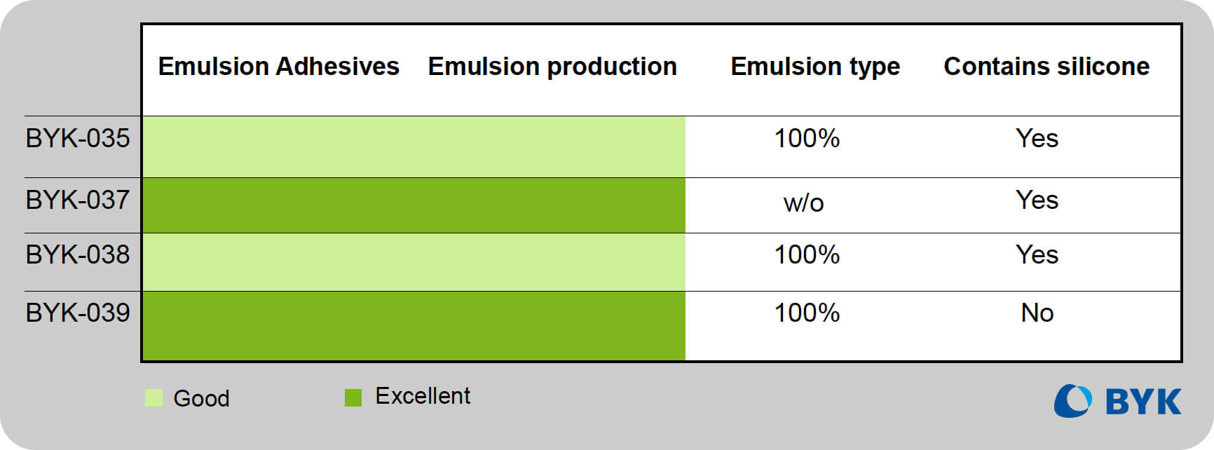Click the BYK logo droplet icon
Viewport: 1214px width, 450px height.
click(x=1072, y=401)
